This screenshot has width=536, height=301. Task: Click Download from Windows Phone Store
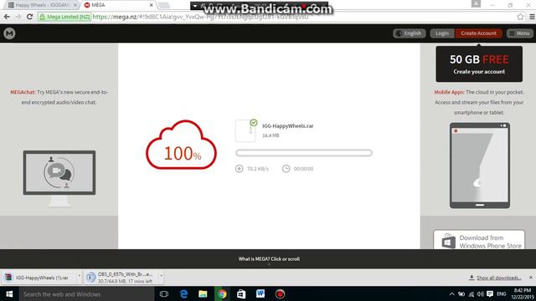[x=479, y=241]
